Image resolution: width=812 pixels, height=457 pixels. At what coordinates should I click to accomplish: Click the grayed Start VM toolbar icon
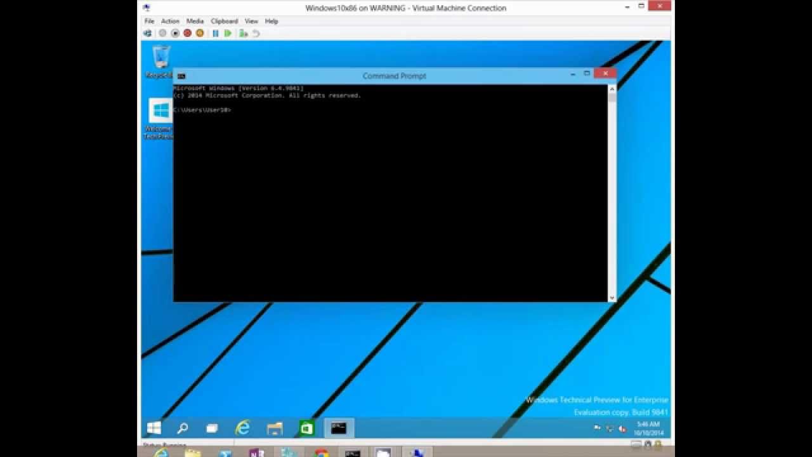(x=162, y=33)
